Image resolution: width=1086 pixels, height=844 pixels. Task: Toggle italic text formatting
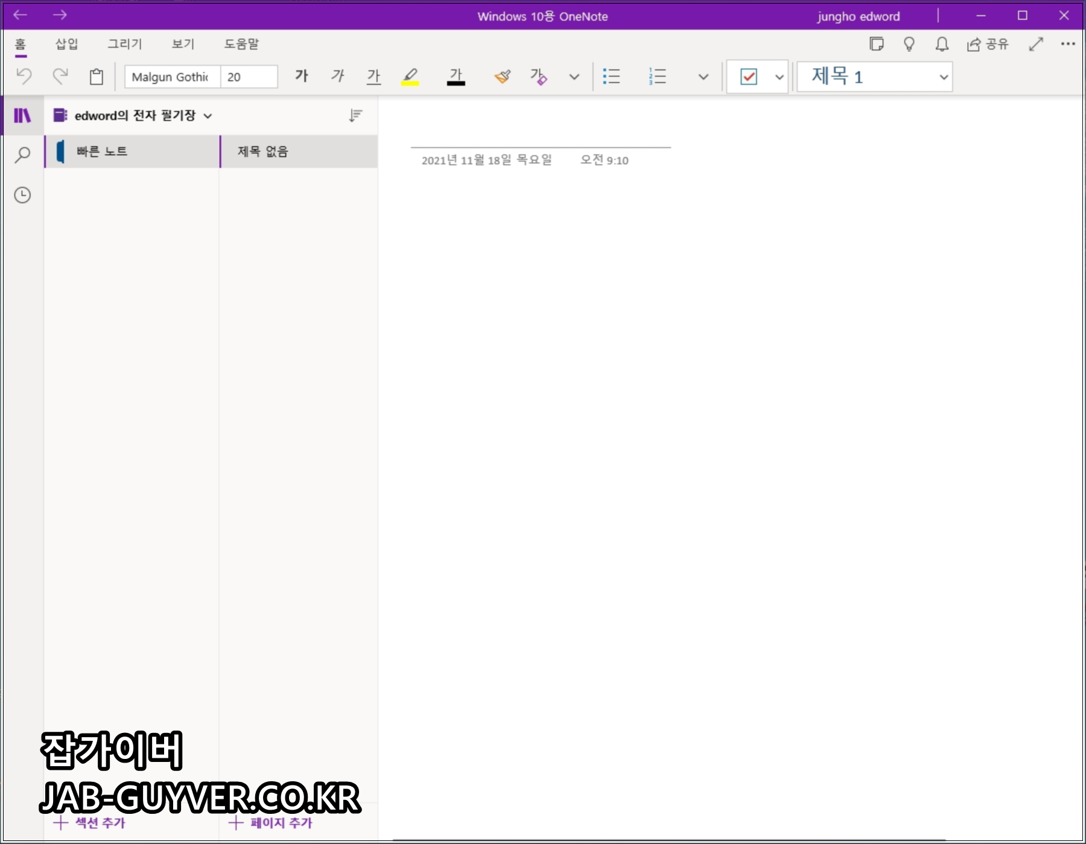337,76
